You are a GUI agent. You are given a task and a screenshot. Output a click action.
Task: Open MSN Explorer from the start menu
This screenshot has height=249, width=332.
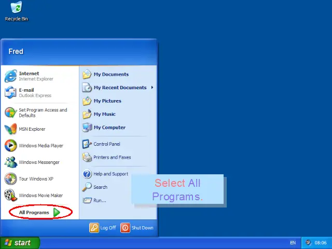point(32,129)
